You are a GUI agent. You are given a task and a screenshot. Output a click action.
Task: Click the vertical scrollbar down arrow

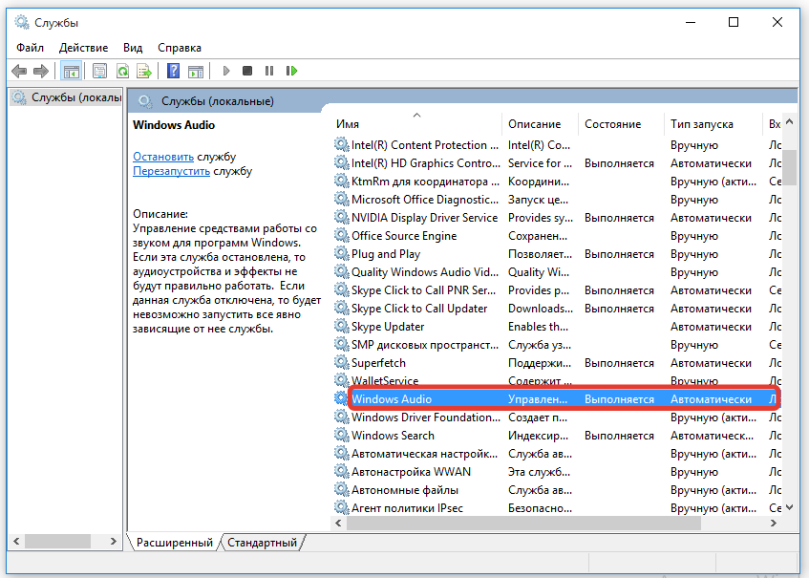click(789, 506)
